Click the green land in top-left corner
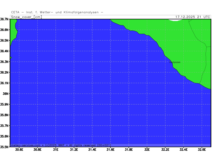 point(13,30)
